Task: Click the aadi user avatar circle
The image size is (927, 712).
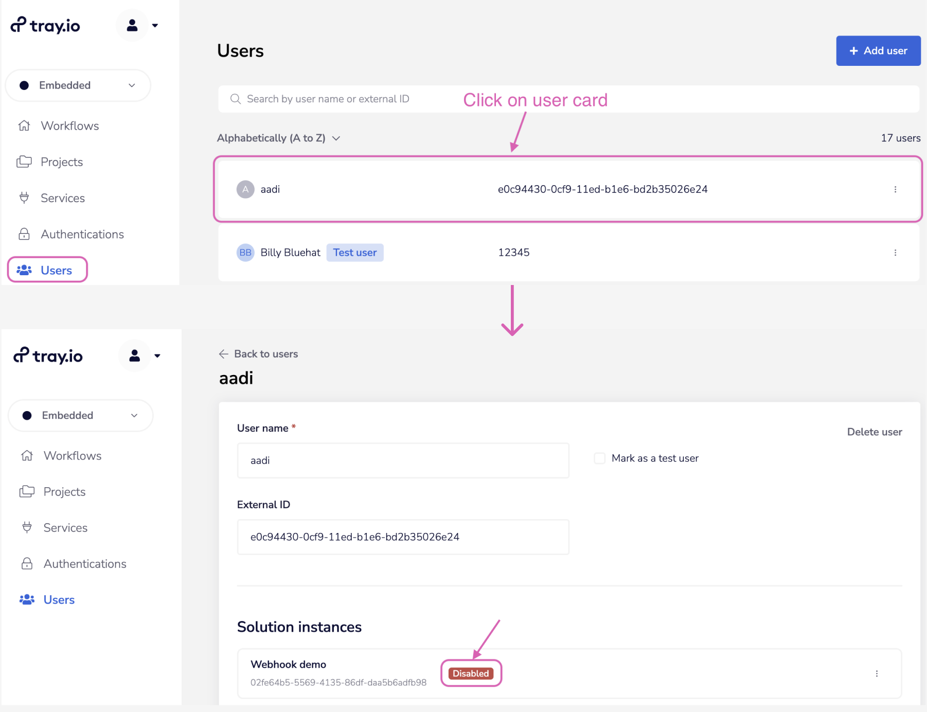Action: [x=245, y=189]
